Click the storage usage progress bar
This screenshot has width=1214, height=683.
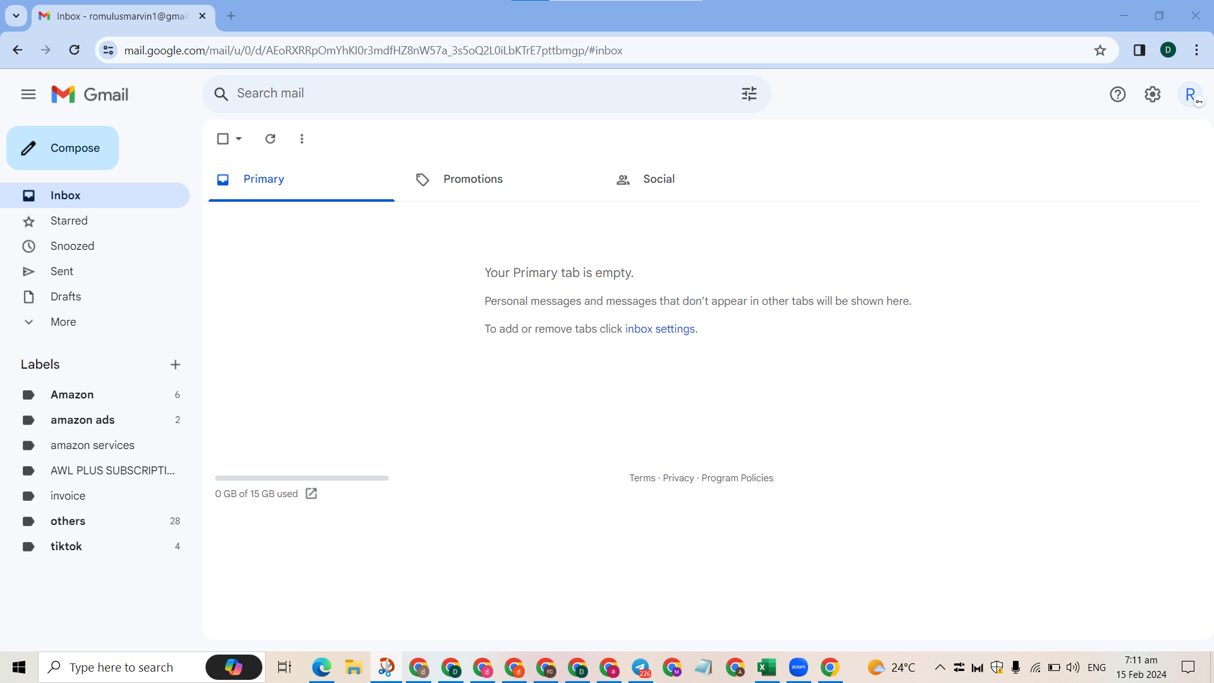[302, 478]
